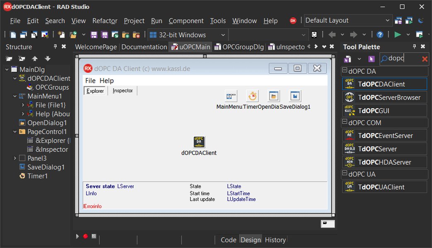Open dropdown arrow beside Open Project icon
Image resolution: width=432 pixels, height=248 pixels.
click(x=84, y=35)
